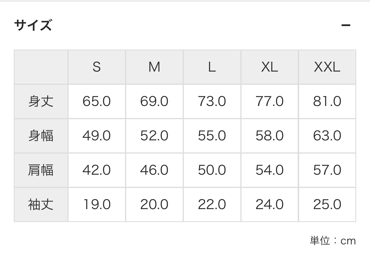Click the 19.0 cell for S 袖丈

(97, 205)
